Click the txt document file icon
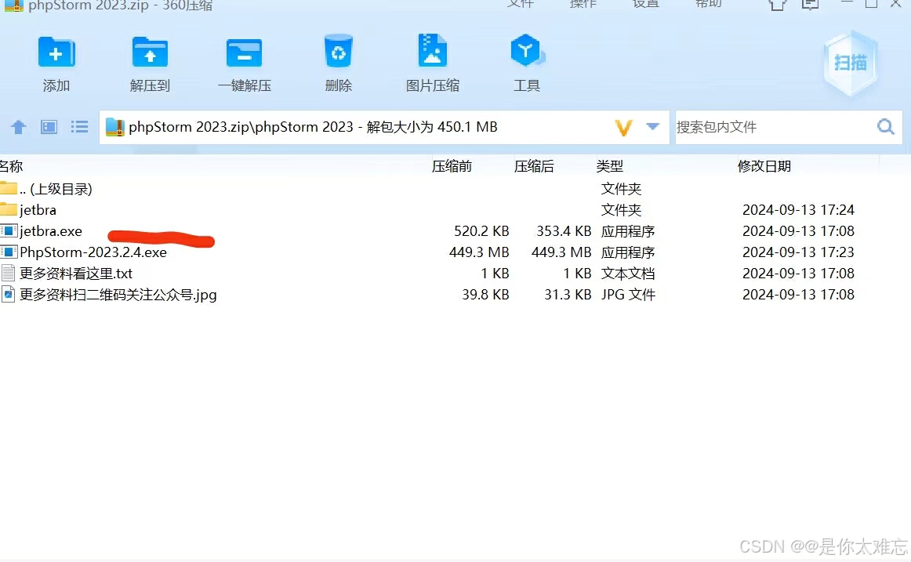911x562 pixels. coord(8,273)
